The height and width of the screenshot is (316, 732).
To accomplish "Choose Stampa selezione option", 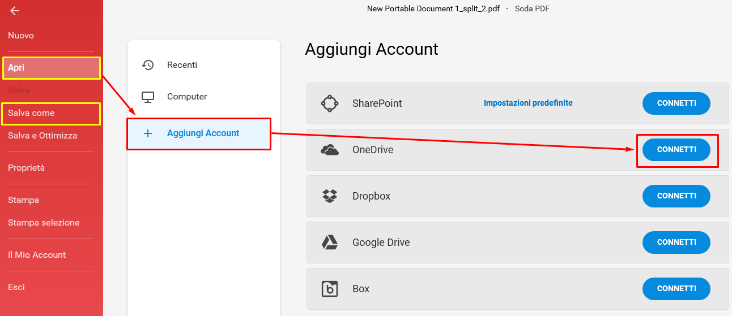I will (44, 223).
